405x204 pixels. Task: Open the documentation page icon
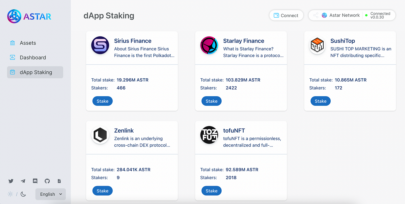tap(59, 181)
